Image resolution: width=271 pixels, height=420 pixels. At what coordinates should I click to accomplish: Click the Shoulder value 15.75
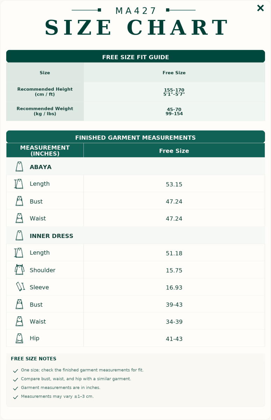tap(174, 271)
